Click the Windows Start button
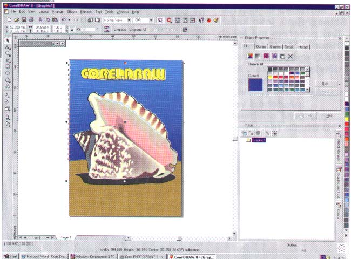This screenshot has height=259, width=351. 10,256
